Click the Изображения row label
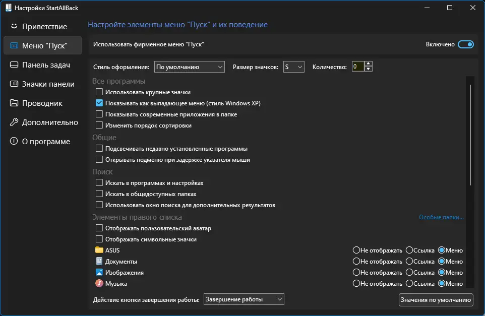The image size is (485, 316). click(125, 273)
